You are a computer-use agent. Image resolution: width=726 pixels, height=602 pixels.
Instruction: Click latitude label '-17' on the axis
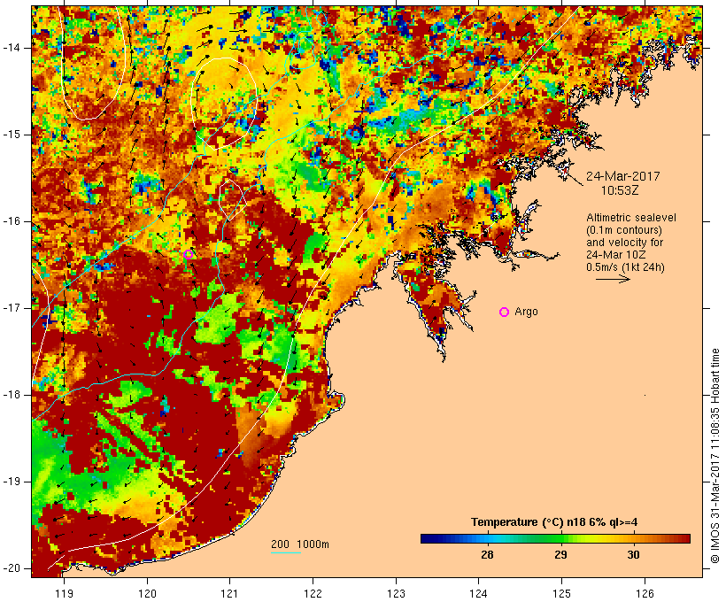coord(11,308)
